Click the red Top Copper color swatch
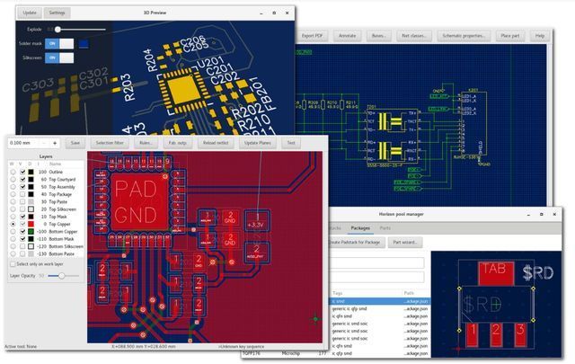Image resolution: width=575 pixels, height=364 pixels. 31,224
